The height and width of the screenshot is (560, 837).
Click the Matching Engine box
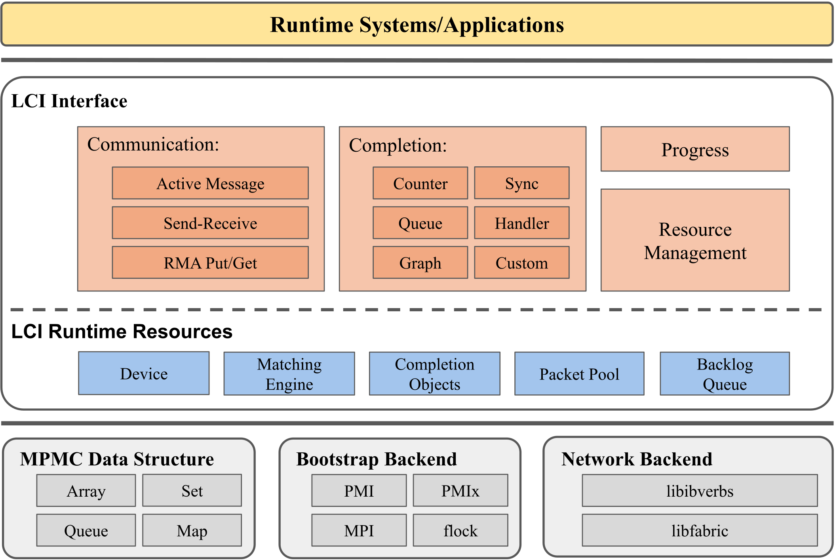tap(289, 374)
